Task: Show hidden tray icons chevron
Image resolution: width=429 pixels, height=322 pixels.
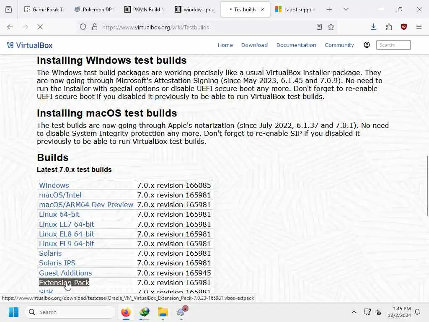Action: [354, 312]
